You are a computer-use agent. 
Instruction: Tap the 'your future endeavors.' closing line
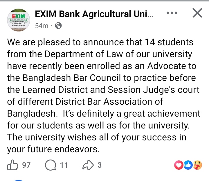pos(53,149)
